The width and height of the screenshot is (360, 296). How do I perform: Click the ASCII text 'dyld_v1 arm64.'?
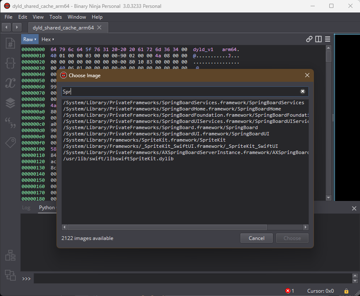point(216,49)
